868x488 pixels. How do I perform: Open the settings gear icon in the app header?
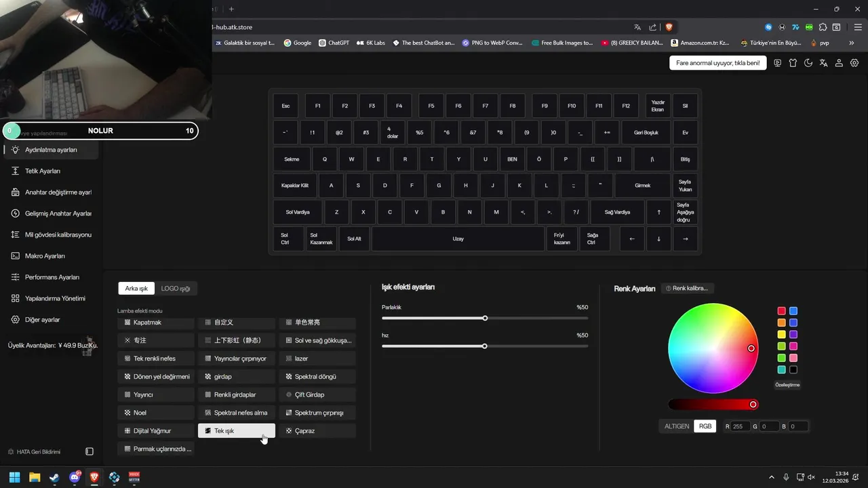coord(854,63)
